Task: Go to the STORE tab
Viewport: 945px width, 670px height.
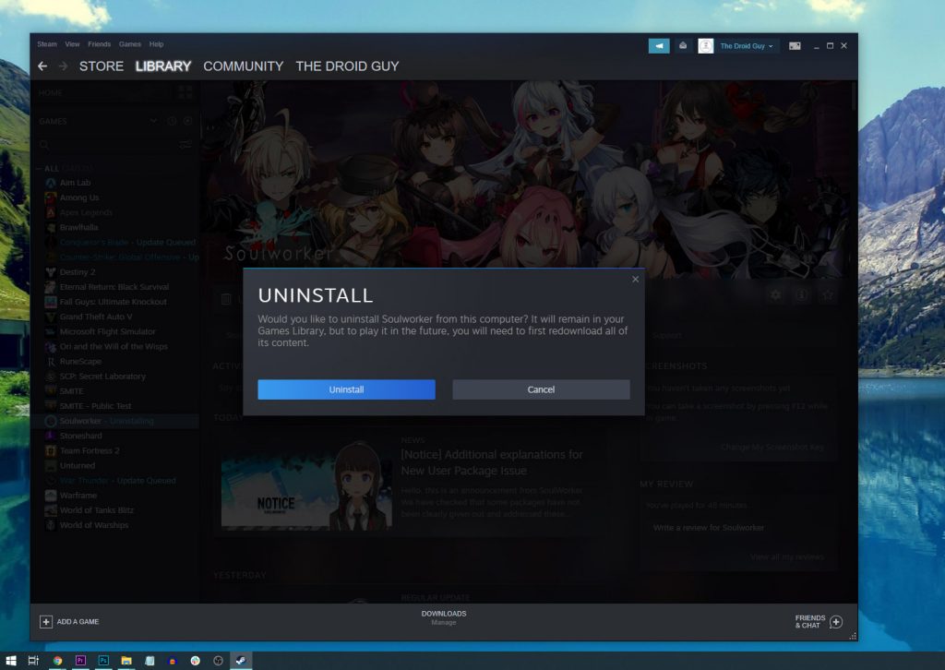Action: tap(102, 66)
